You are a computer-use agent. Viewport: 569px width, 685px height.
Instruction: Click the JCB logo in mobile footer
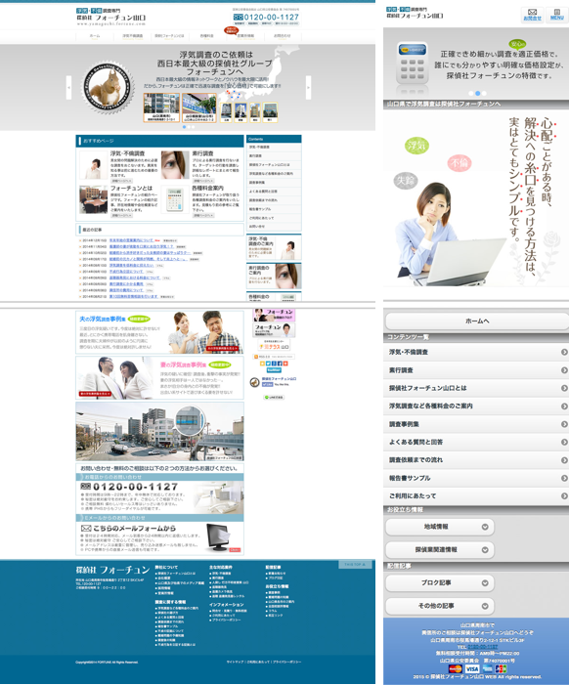pos(501,668)
